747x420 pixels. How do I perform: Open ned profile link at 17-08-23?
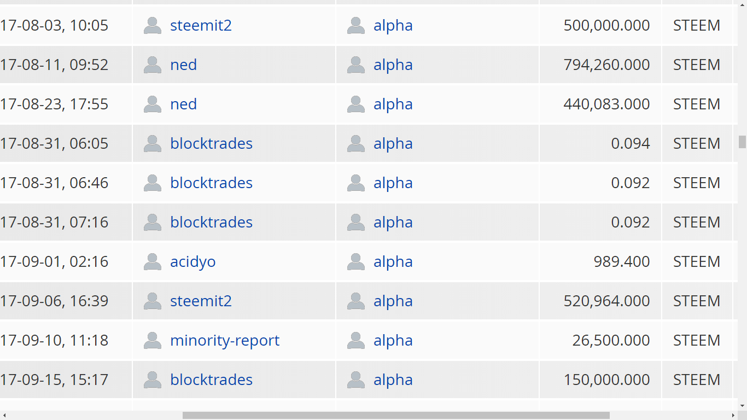click(x=183, y=104)
